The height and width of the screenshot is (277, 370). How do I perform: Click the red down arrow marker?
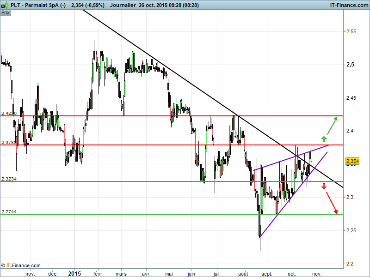[x=324, y=186]
